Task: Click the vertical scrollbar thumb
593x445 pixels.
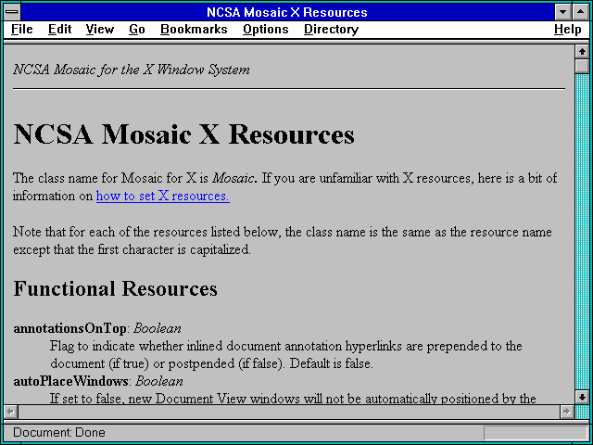Action: 582,66
